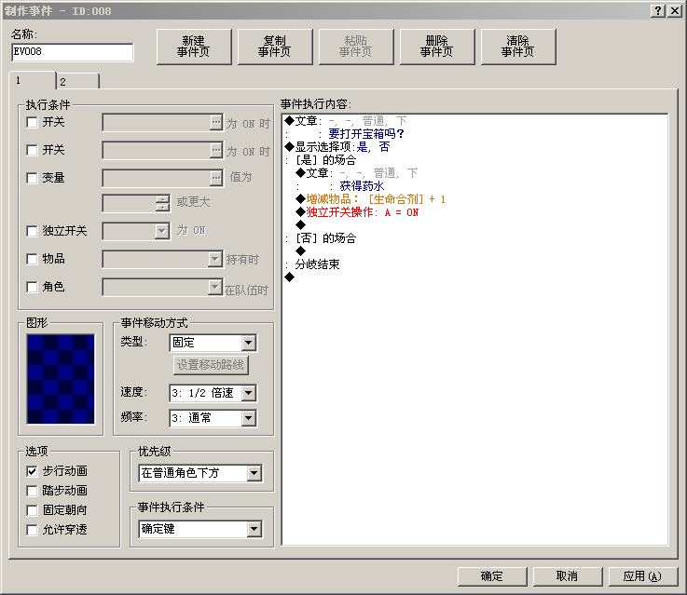Open browse button for 变量 field

[216, 178]
